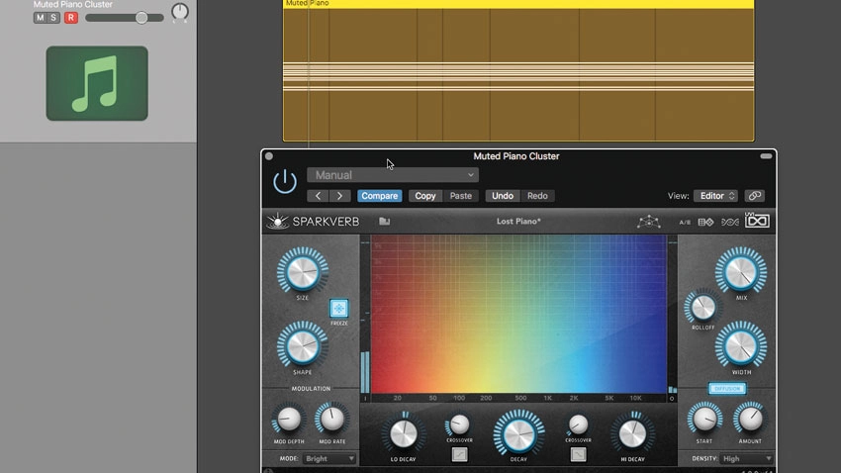841x473 pixels.
Task: Toggle the high shelf filter shape button
Action: [x=578, y=454]
